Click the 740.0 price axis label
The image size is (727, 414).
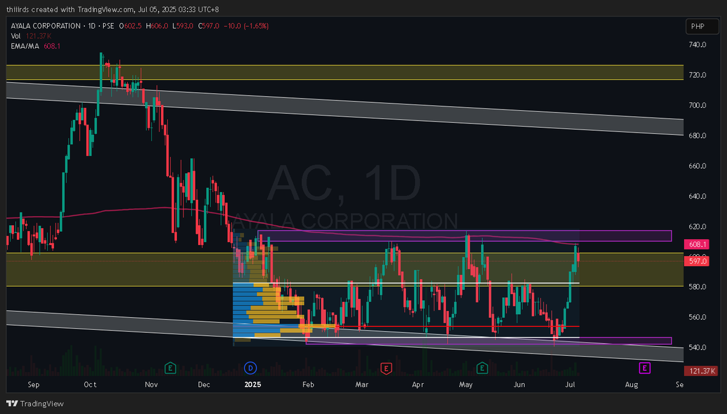pyautogui.click(x=698, y=45)
